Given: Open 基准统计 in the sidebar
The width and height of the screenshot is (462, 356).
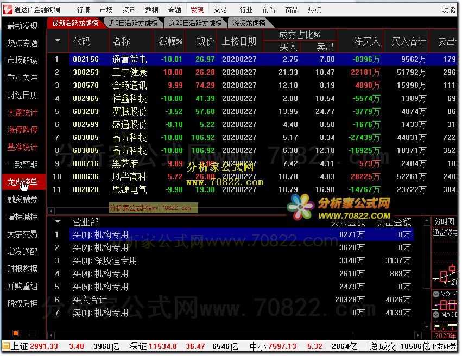Looking at the screenshot, I should (22, 147).
